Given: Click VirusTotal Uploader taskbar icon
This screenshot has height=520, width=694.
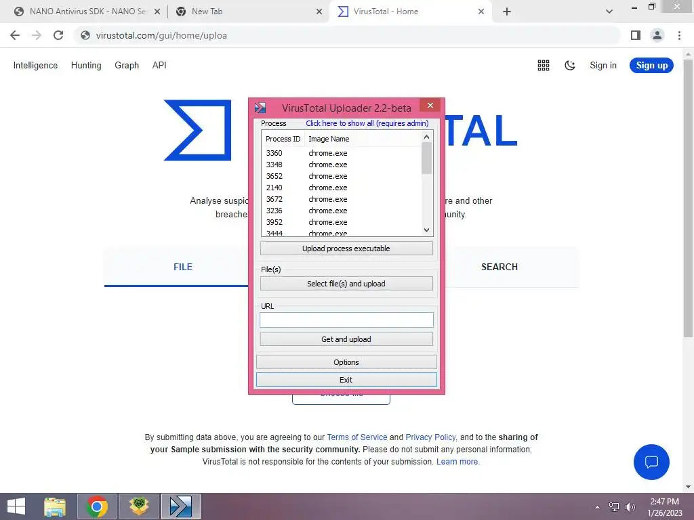Looking at the screenshot, I should click(180, 506).
